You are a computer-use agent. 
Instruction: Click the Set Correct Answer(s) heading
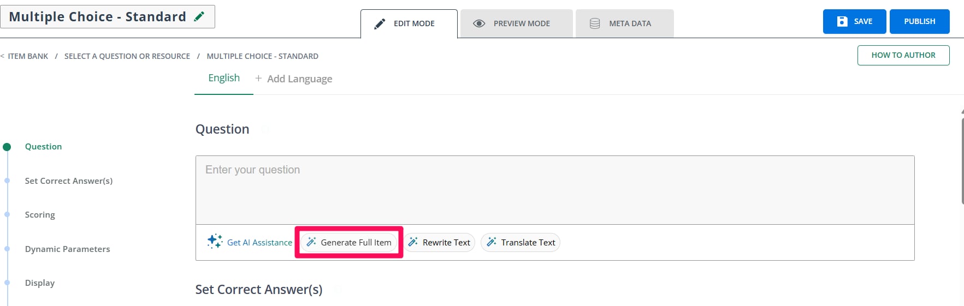(x=259, y=290)
